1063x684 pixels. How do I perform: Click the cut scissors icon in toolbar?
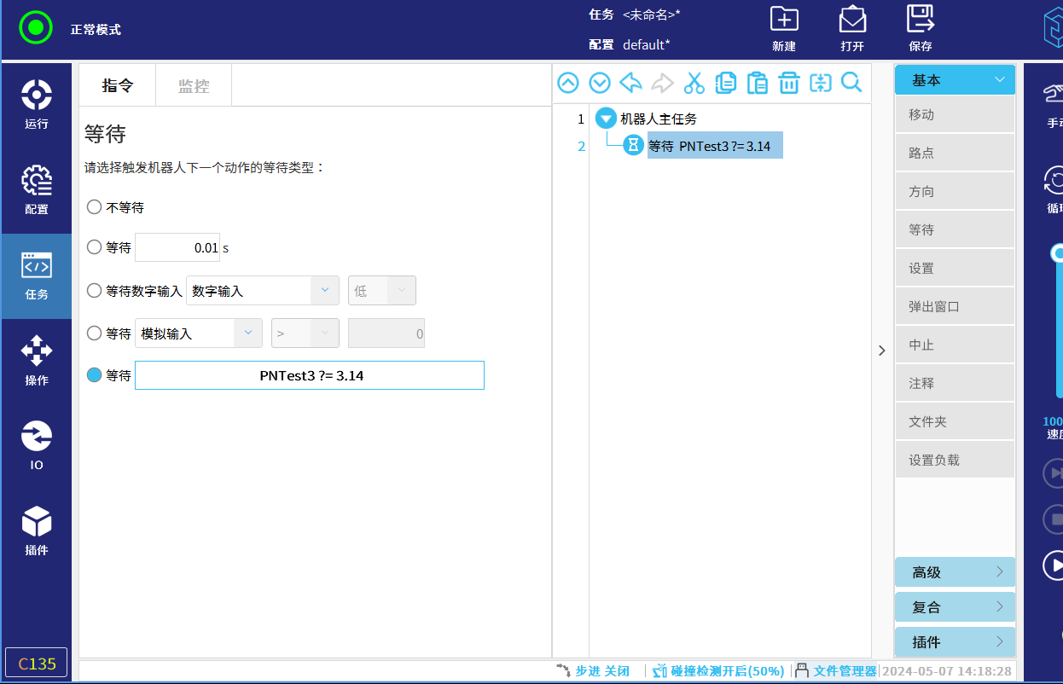694,83
